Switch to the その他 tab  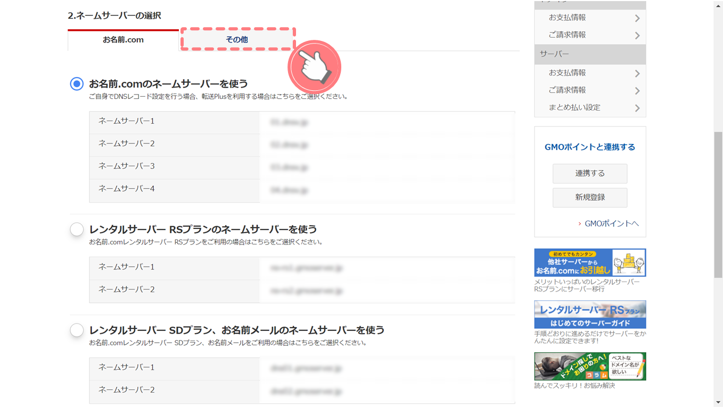237,39
